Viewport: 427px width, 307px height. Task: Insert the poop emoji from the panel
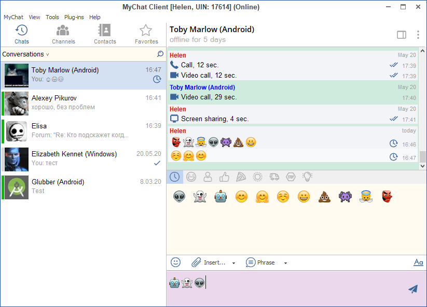[324, 196]
